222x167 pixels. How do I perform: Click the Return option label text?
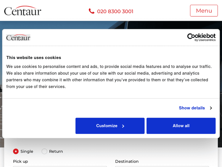56,151
